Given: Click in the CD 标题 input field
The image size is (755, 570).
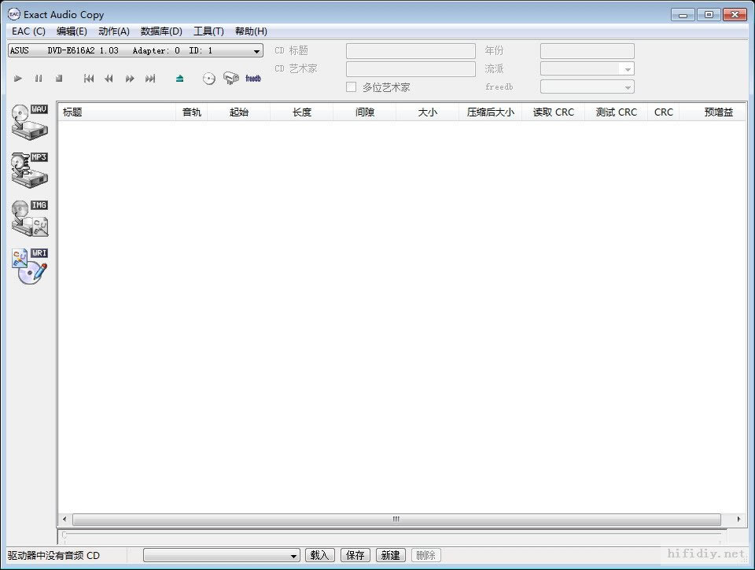Looking at the screenshot, I should click(411, 51).
